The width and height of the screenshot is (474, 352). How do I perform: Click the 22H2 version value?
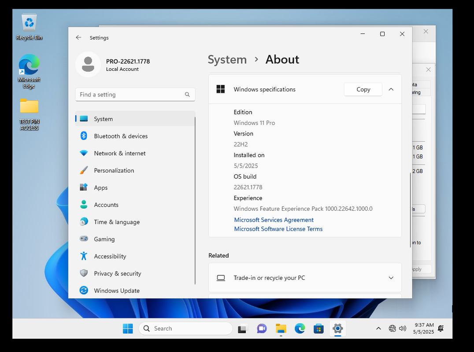tap(241, 144)
